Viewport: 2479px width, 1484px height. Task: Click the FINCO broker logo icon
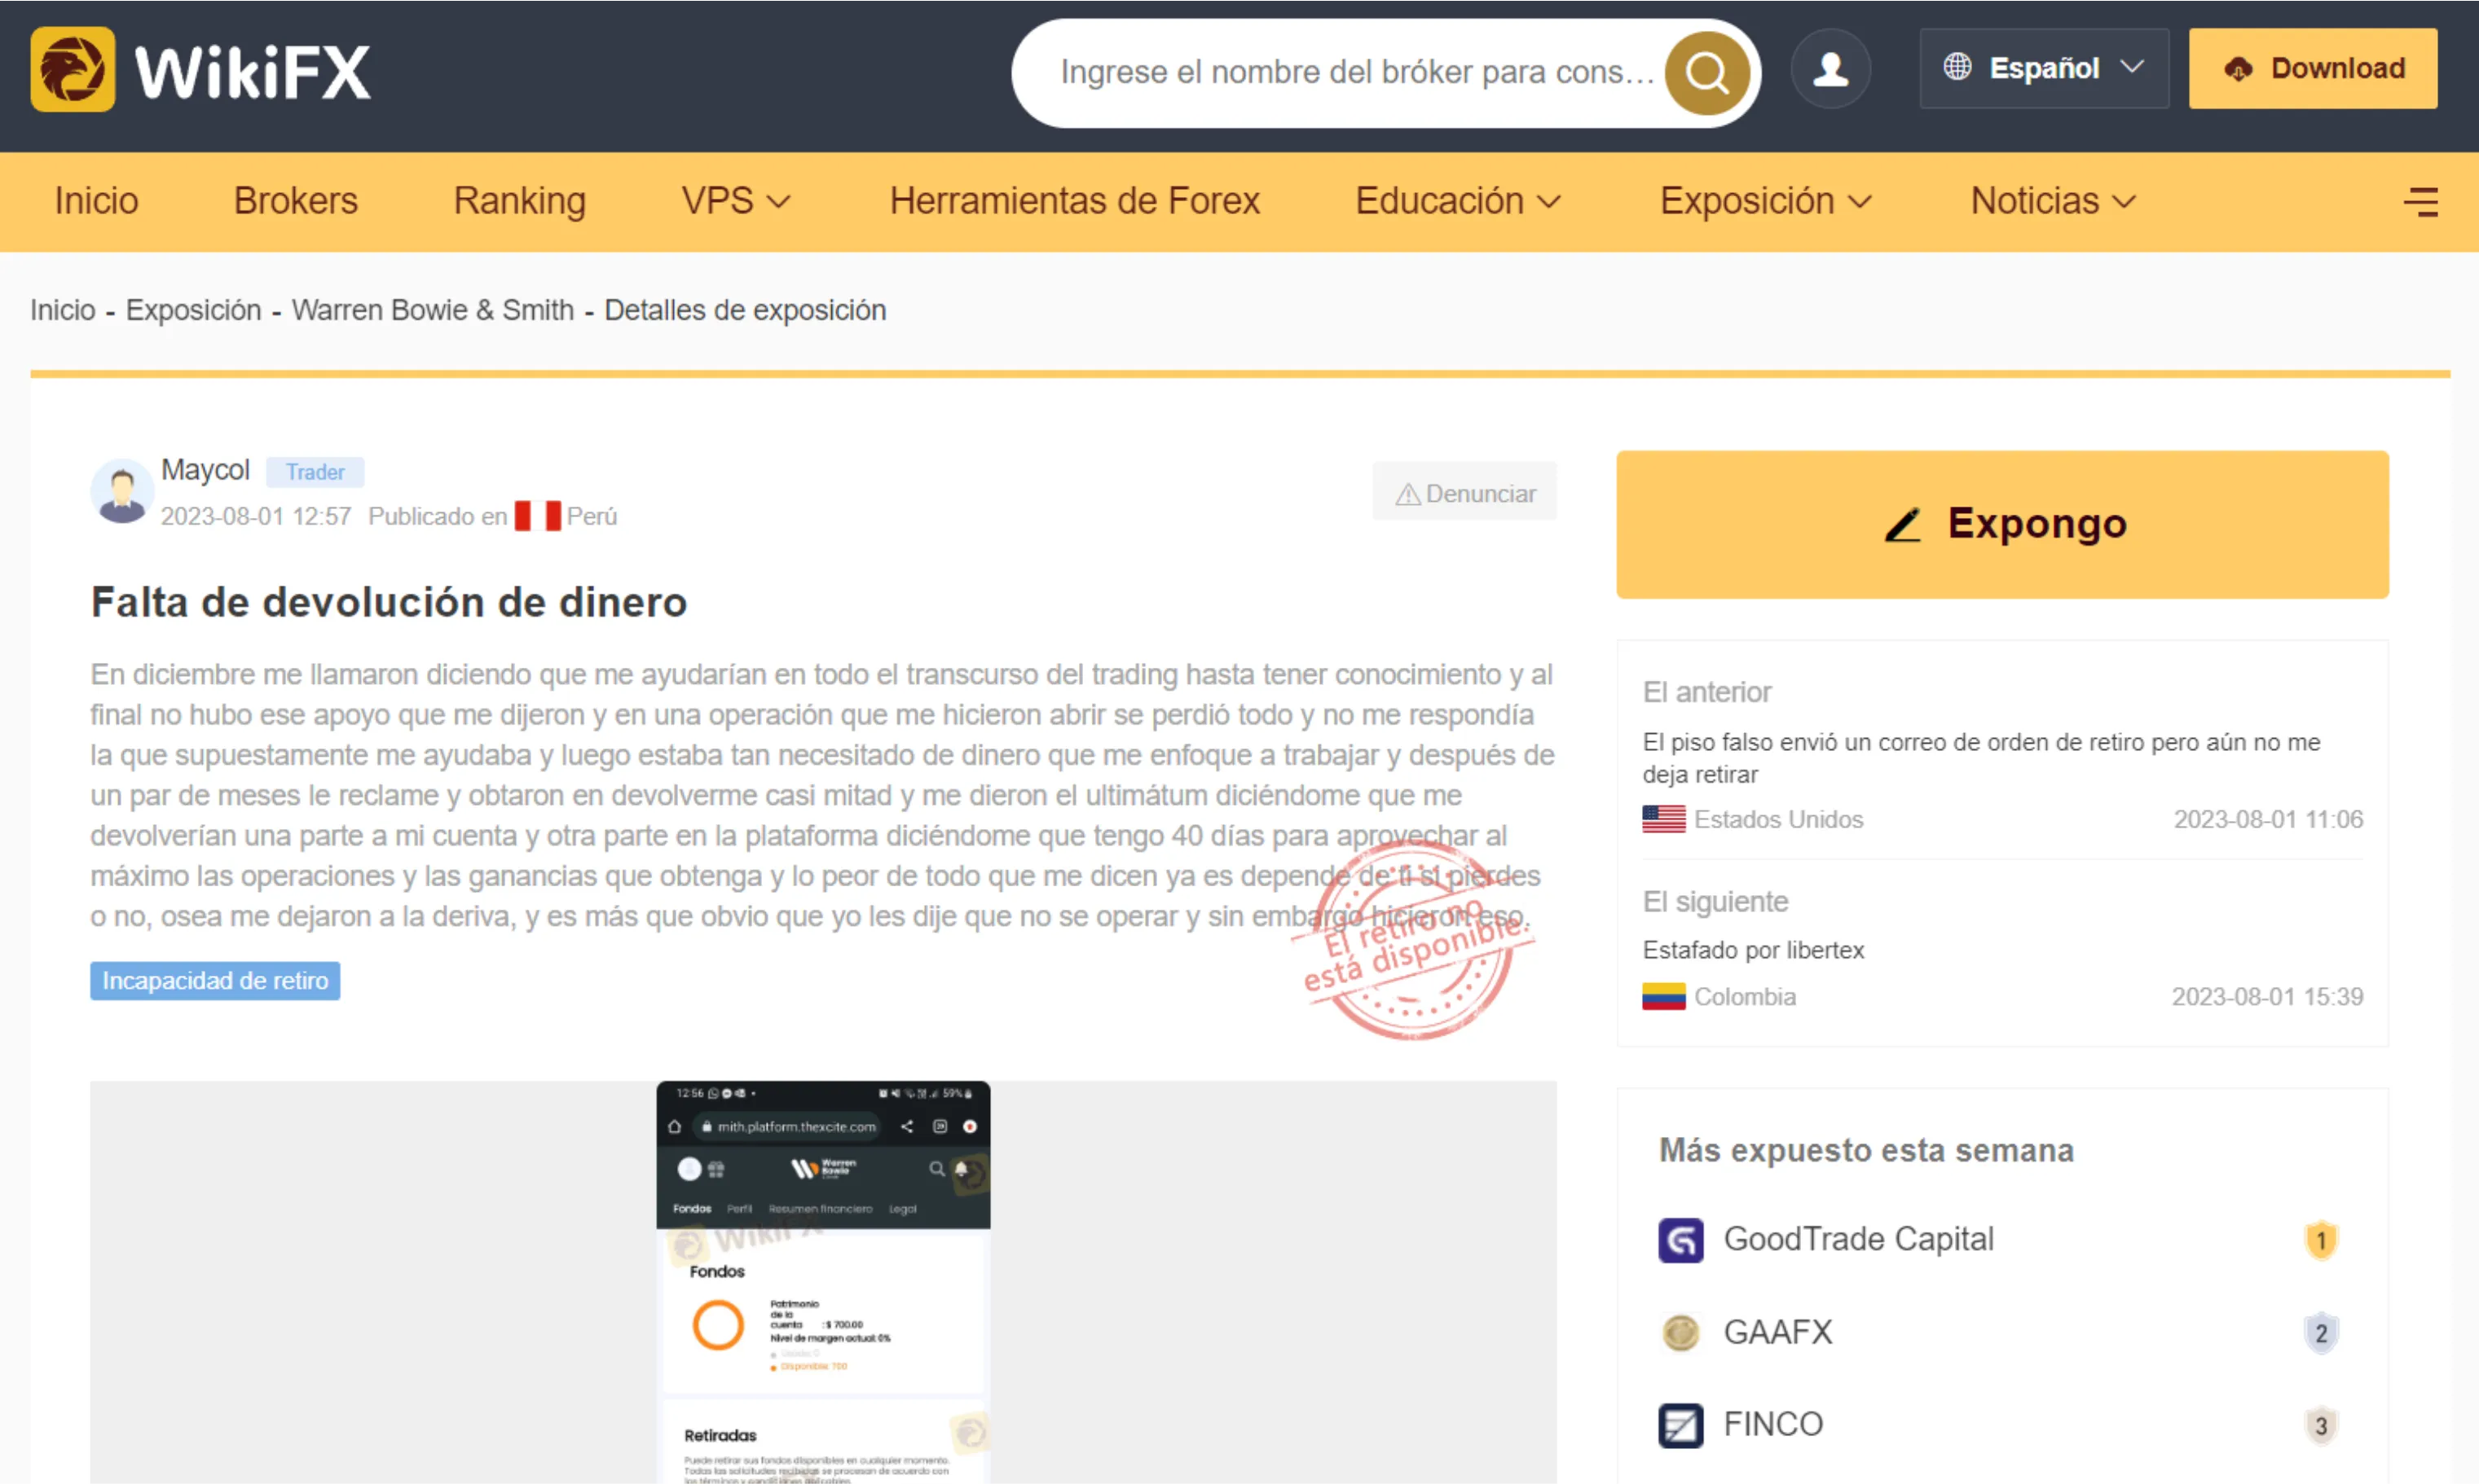tap(1680, 1425)
